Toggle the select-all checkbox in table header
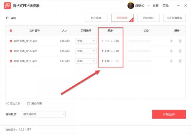The image size is (191, 134). 11,30
